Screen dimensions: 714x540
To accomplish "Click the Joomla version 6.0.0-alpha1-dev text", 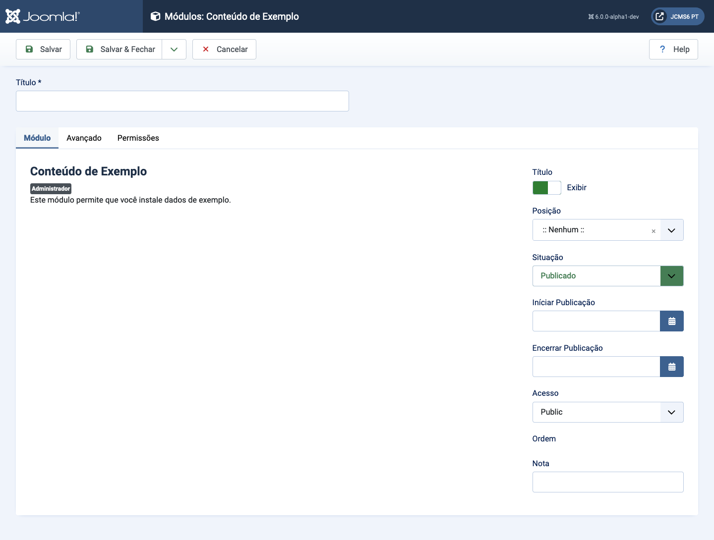I will pyautogui.click(x=613, y=17).
